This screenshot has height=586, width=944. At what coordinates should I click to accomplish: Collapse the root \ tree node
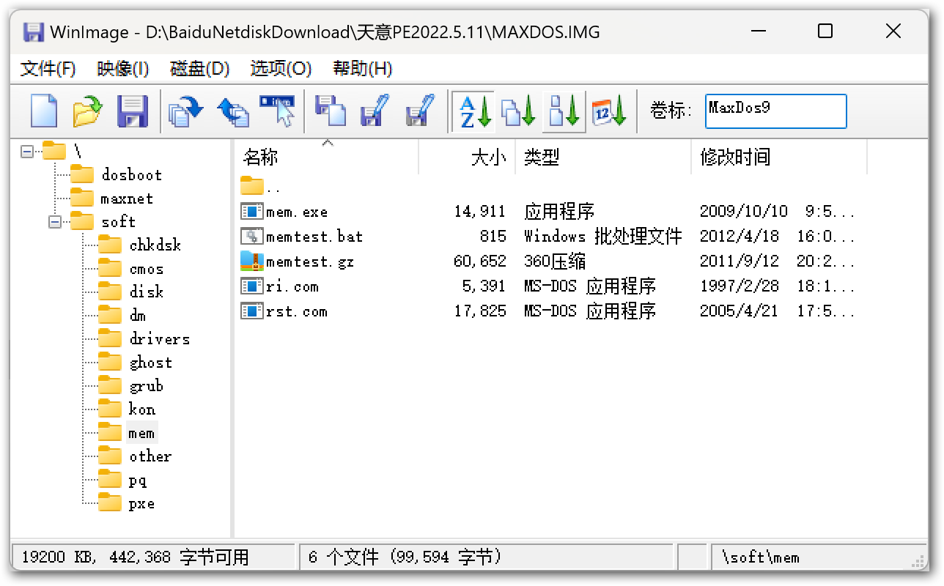tap(27, 152)
